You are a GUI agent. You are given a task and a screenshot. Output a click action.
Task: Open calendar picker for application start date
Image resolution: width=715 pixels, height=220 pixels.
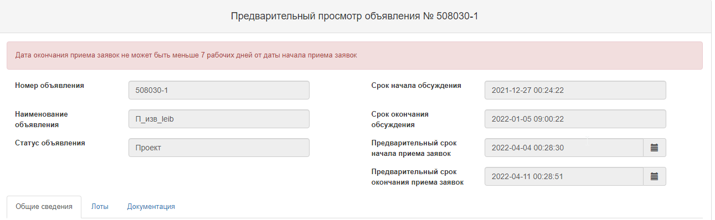[654, 148]
